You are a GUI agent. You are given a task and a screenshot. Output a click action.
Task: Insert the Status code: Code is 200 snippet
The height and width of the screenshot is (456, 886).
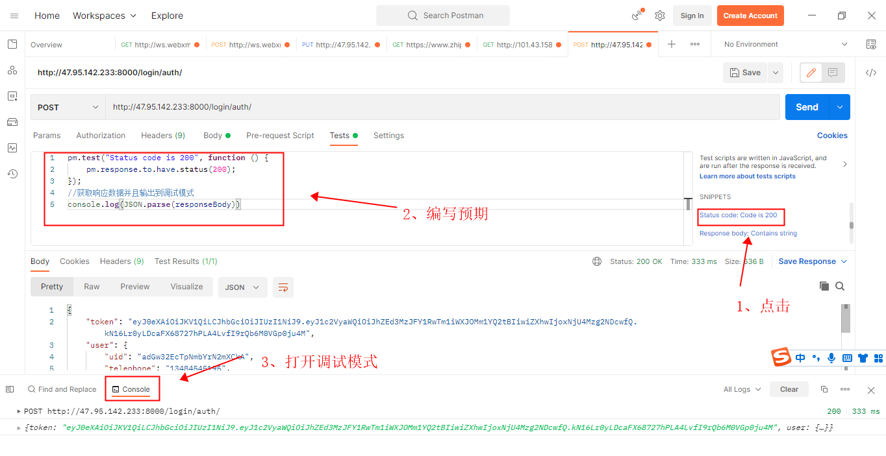click(x=738, y=215)
